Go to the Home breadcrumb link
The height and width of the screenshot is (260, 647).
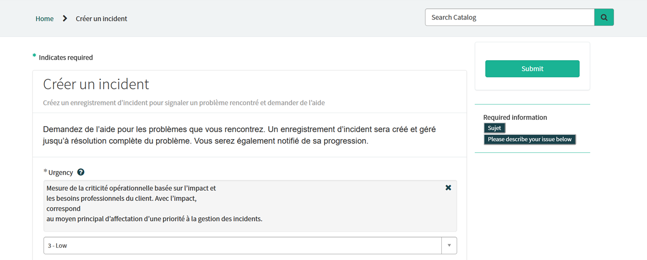coord(44,18)
